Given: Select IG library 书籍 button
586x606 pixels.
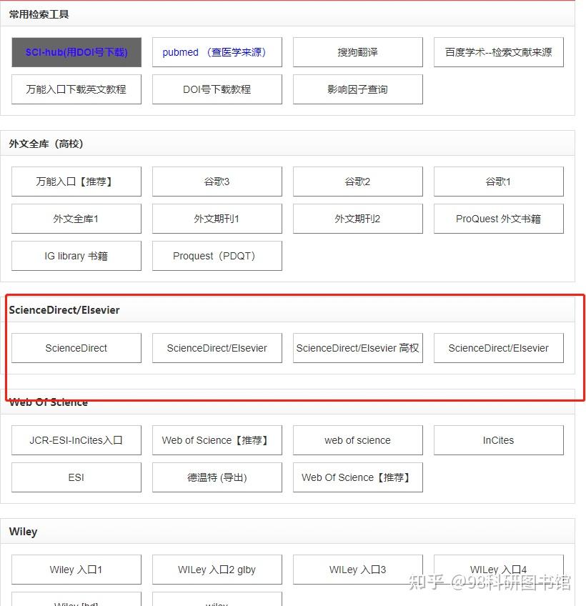Looking at the screenshot, I should click(x=76, y=256).
